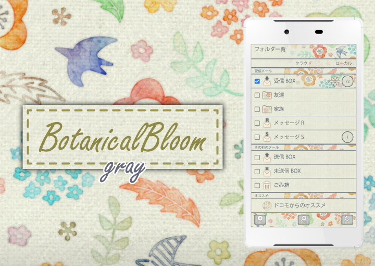Switch to the クラウド tab
The width and height of the screenshot is (375, 266).
(x=303, y=63)
